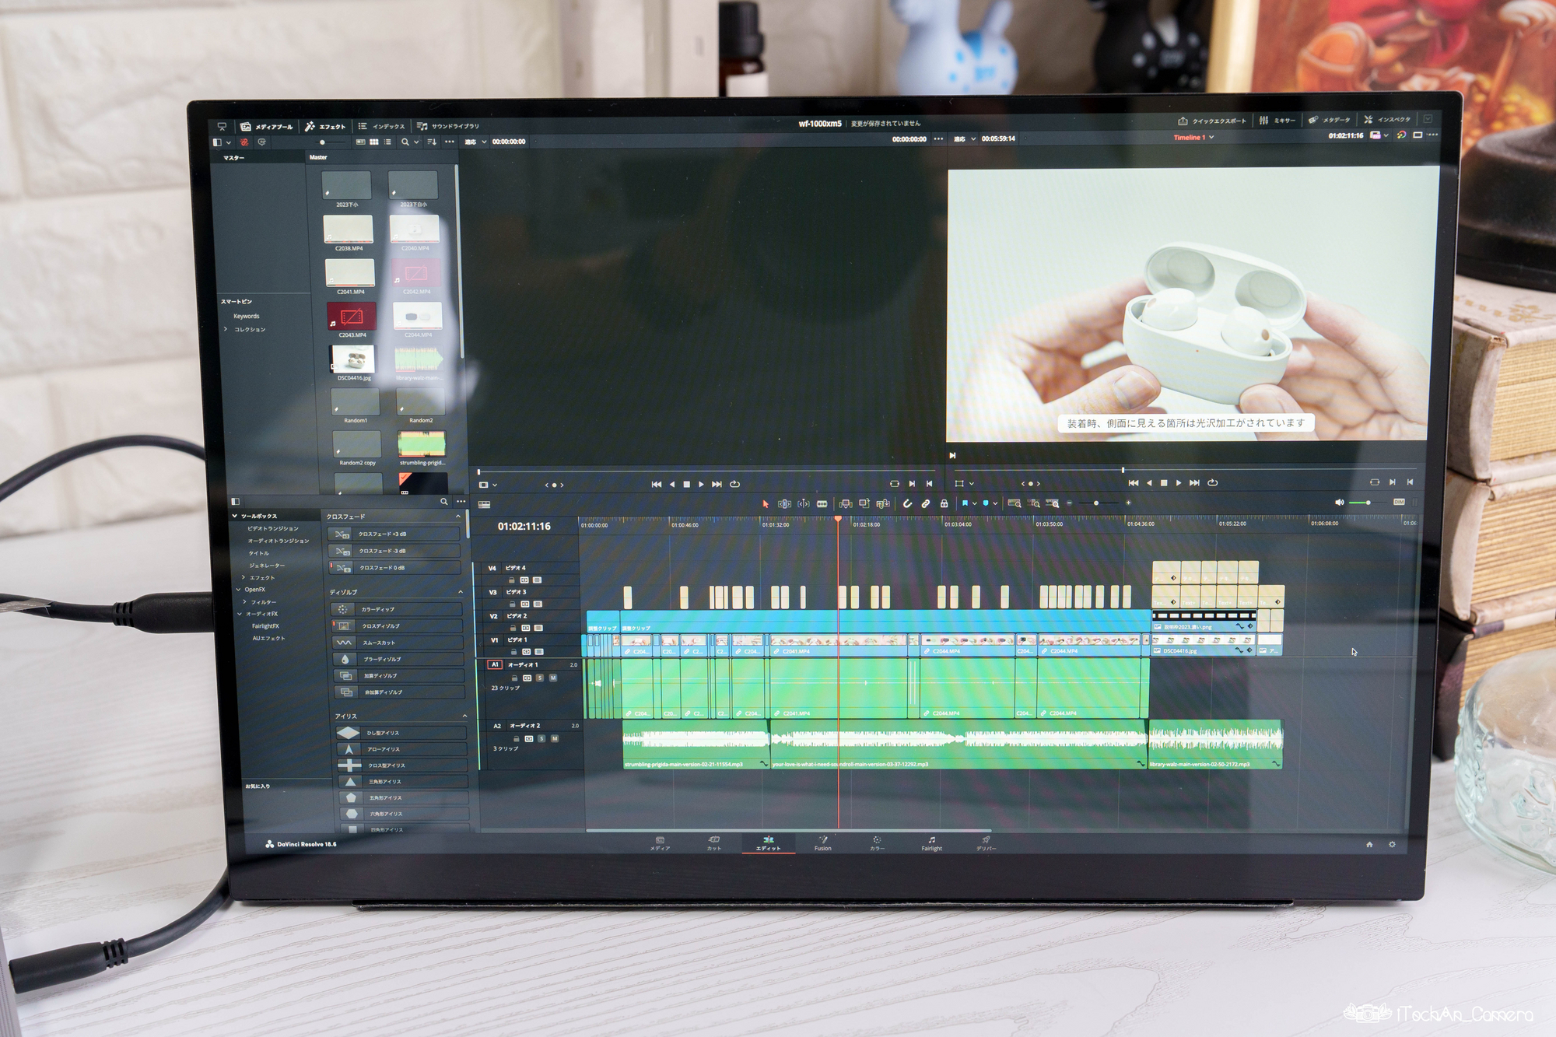Click the timeline Full Extent Zoom icon
This screenshot has width=1556, height=1037.
click(x=1015, y=503)
